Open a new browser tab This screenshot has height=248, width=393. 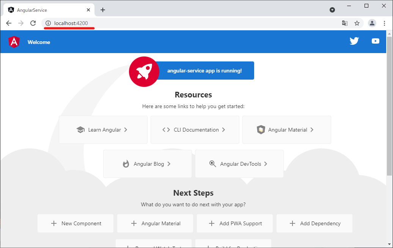point(103,10)
